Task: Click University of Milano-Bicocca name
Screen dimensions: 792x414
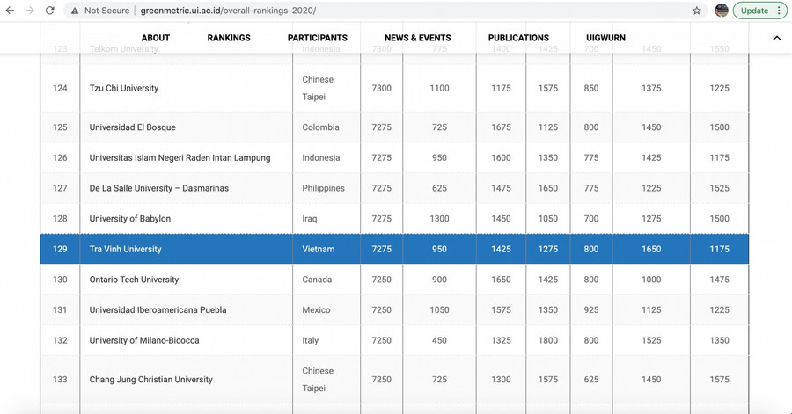Action: 144,340
